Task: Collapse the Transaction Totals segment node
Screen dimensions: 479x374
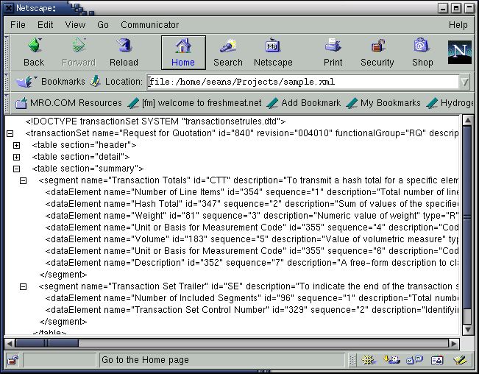Action: coord(24,181)
